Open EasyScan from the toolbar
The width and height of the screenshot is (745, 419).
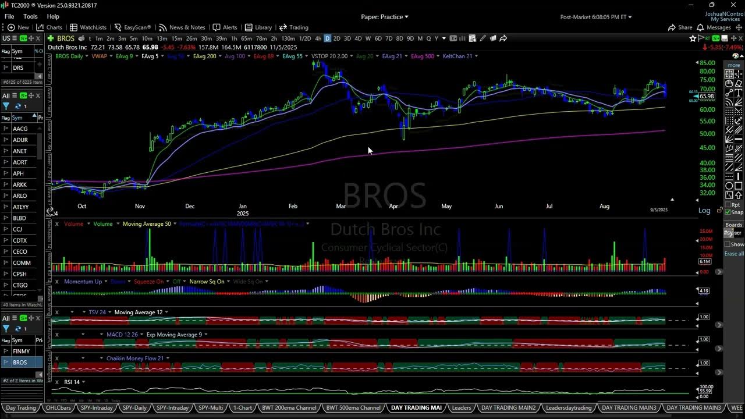point(133,27)
